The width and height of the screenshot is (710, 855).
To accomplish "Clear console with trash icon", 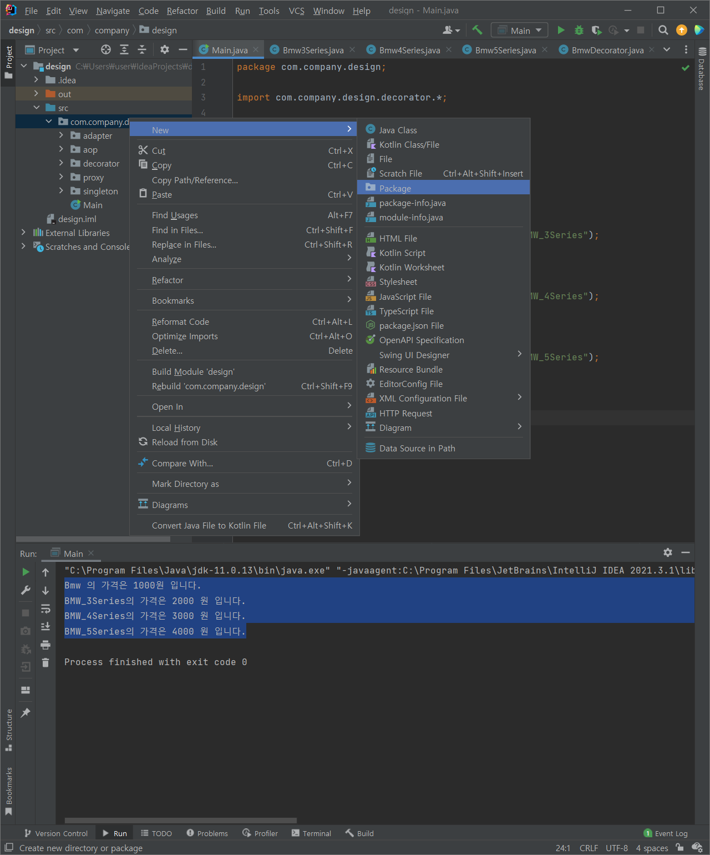I will click(x=45, y=663).
